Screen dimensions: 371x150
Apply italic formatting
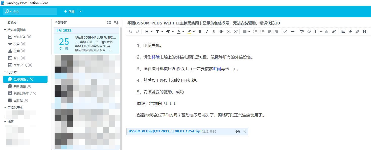tap(207, 32)
